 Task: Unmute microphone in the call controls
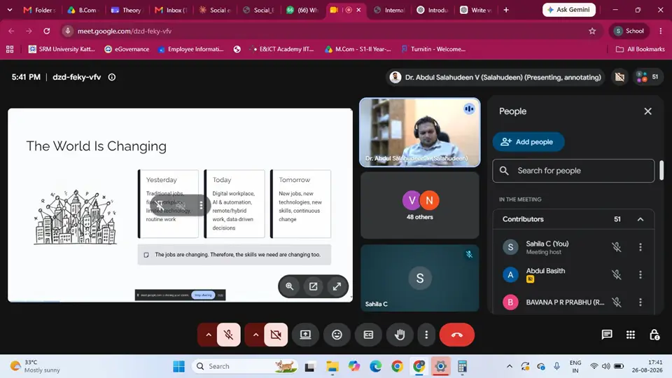(x=228, y=335)
